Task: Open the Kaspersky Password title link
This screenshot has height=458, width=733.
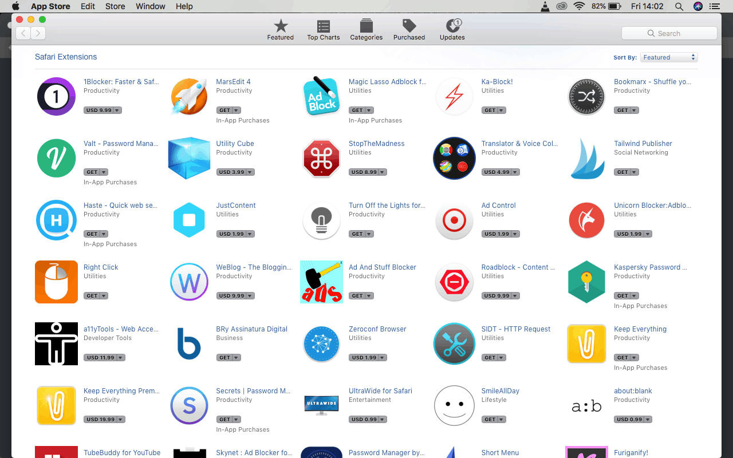Action: tap(651, 267)
